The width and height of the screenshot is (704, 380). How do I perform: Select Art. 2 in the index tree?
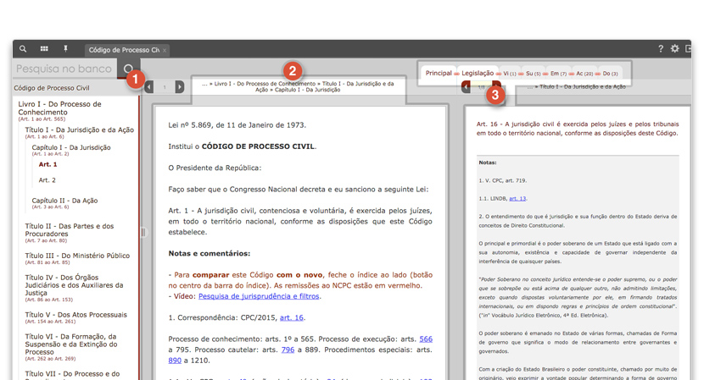pos(47,180)
